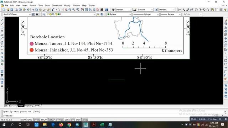
Task: Select the Polygon draw tool
Action: coord(2,31)
